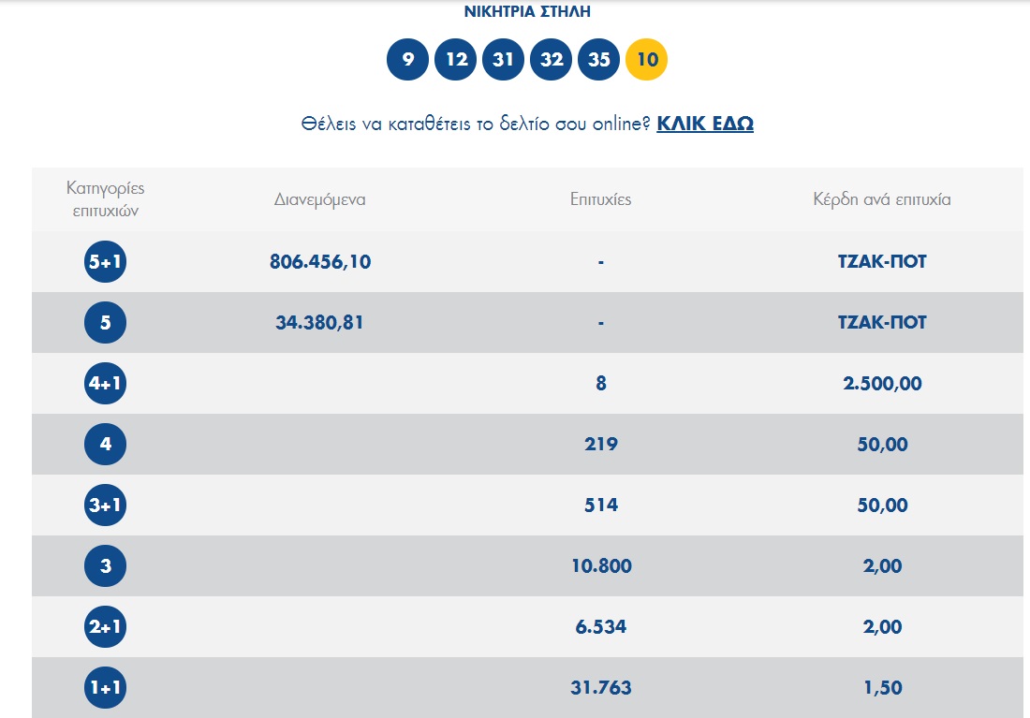Click the winning number 31 ball

504,60
